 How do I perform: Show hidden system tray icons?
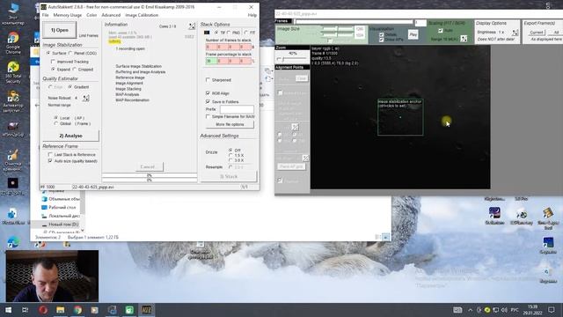[x=470, y=310]
